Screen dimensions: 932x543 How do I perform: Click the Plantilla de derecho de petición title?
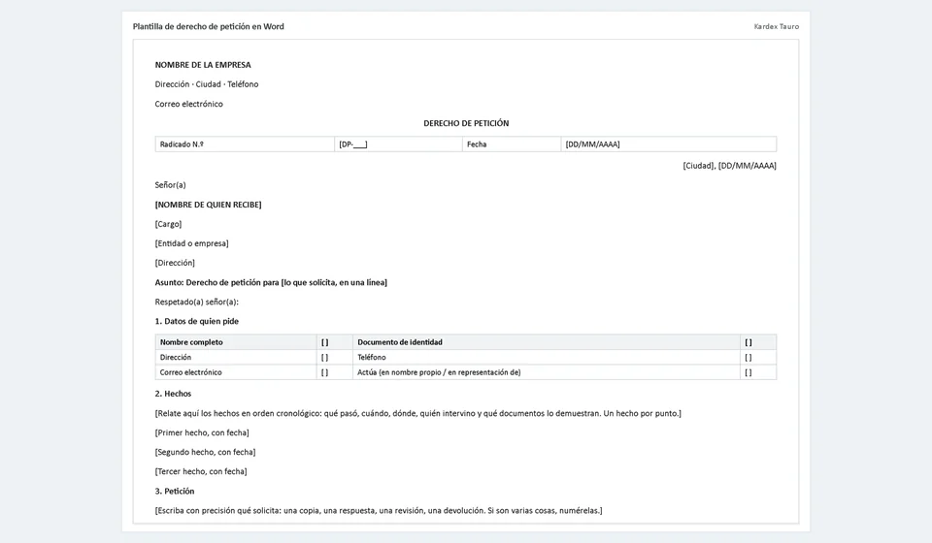point(208,27)
